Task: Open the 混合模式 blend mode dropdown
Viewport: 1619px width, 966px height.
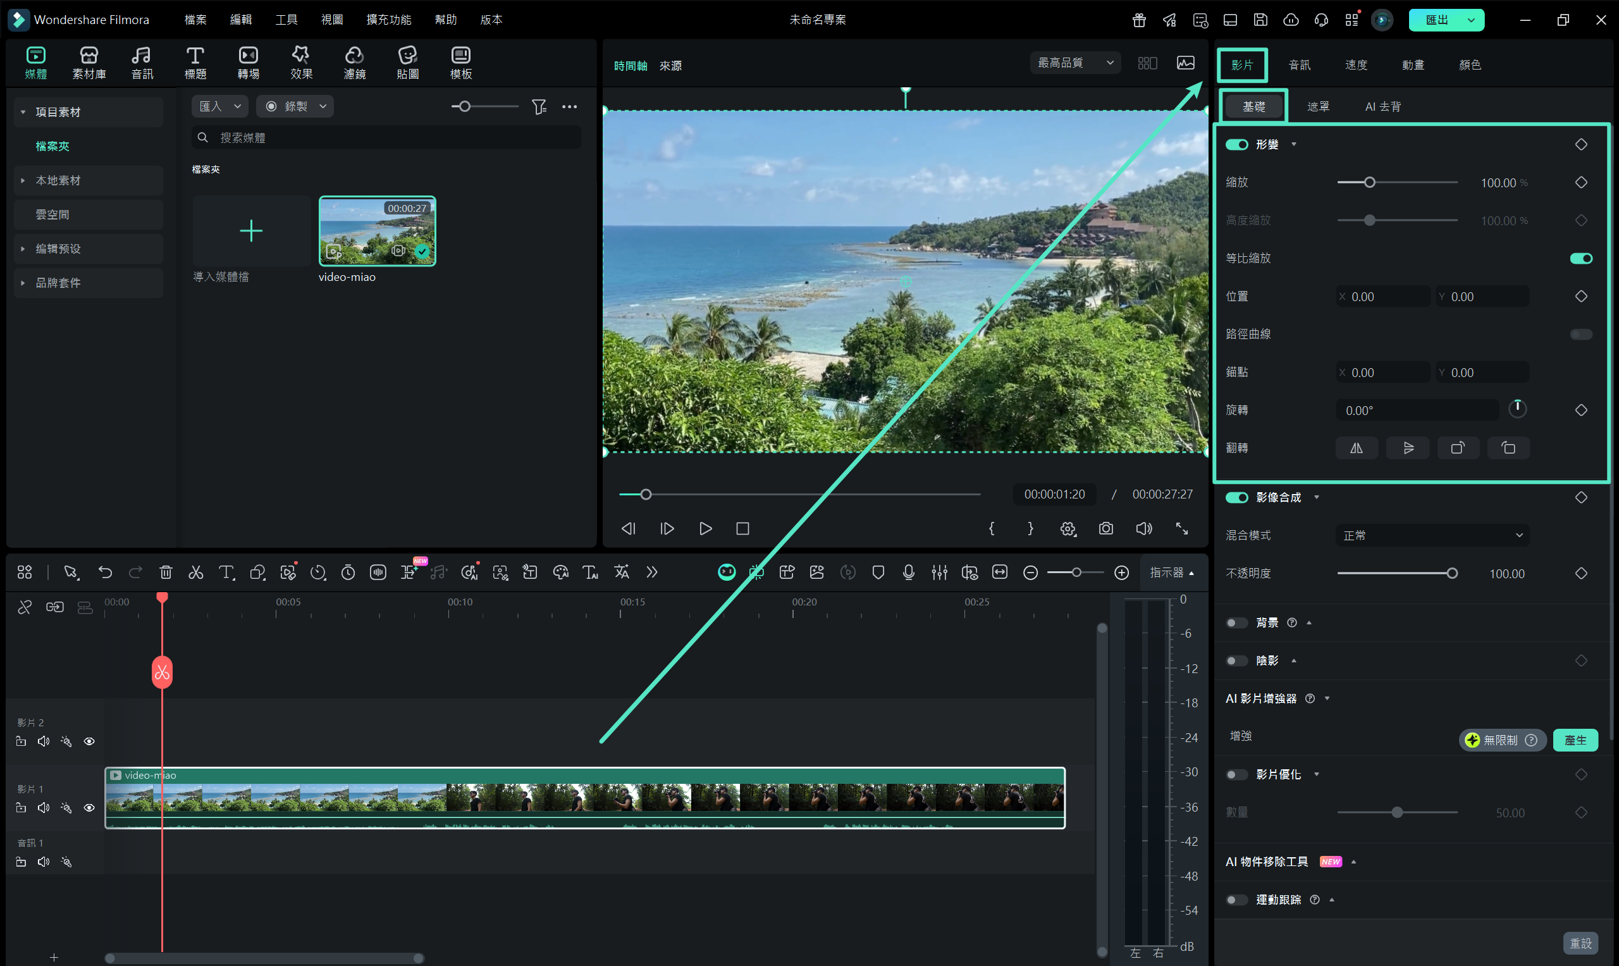Action: (1432, 535)
